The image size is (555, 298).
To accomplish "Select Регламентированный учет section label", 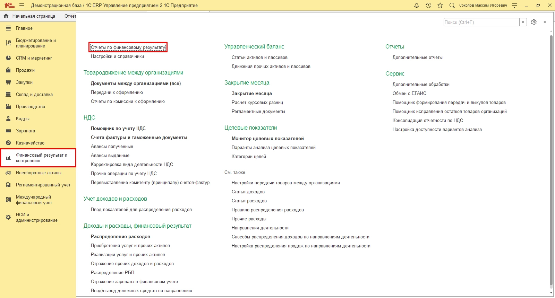I will (43, 185).
